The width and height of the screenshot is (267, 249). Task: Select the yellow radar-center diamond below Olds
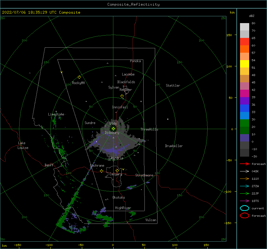pos(113,129)
